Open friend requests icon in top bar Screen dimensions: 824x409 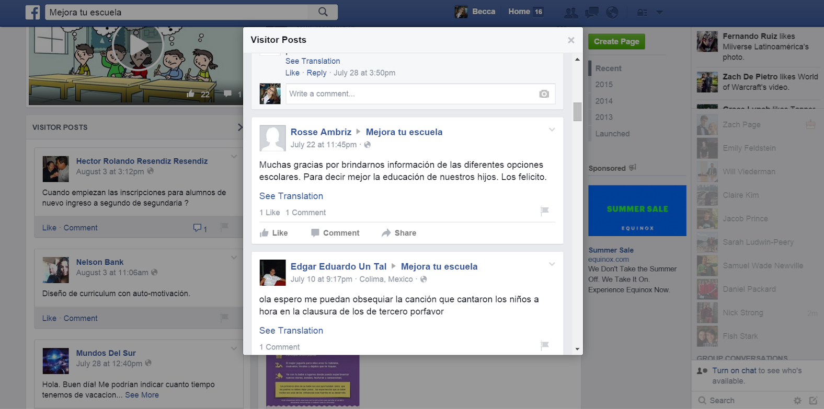[571, 12]
